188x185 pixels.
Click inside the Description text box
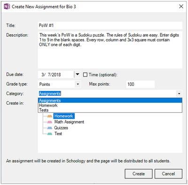coord(110,50)
